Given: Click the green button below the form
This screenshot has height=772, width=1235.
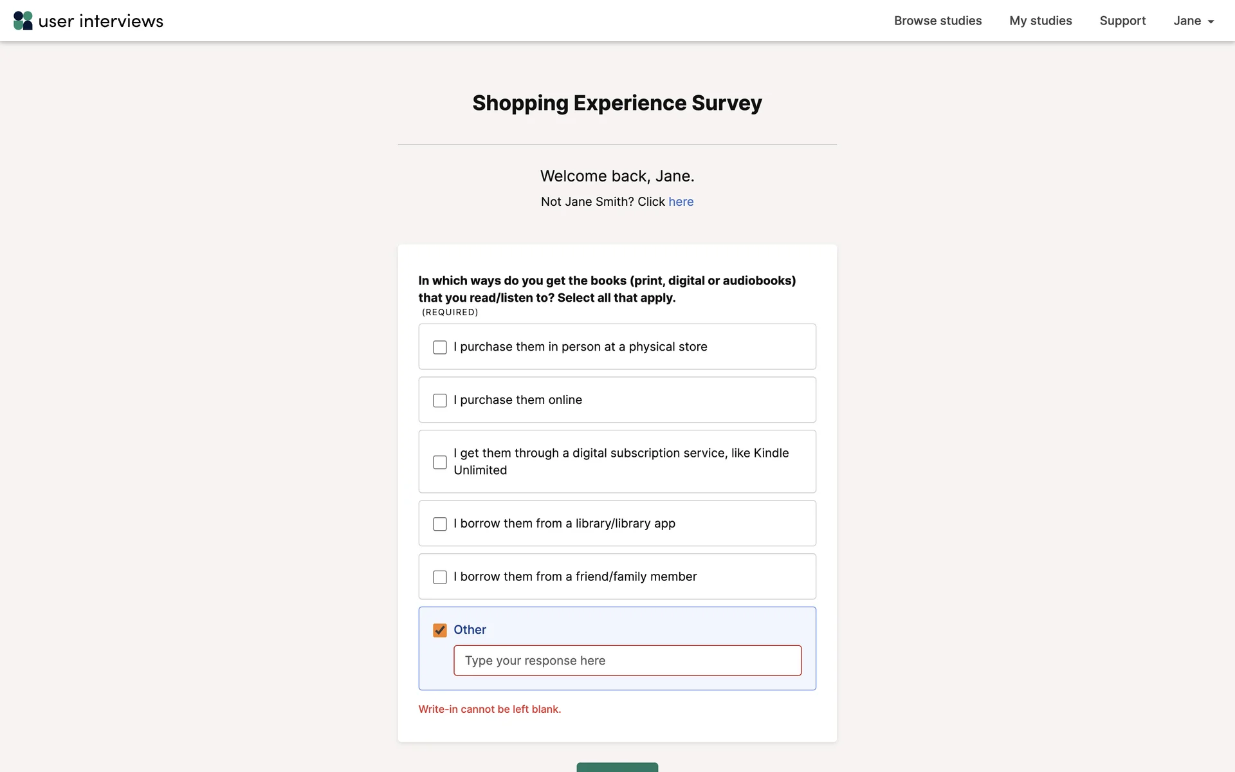Looking at the screenshot, I should click(617, 767).
